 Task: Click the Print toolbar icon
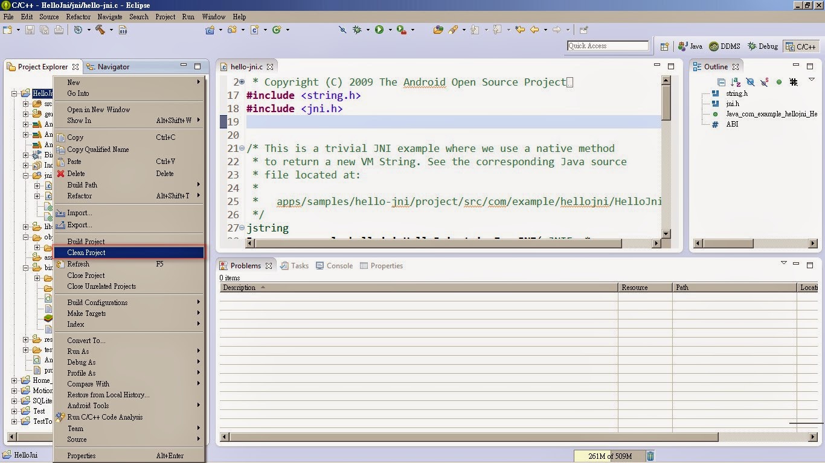tap(59, 30)
